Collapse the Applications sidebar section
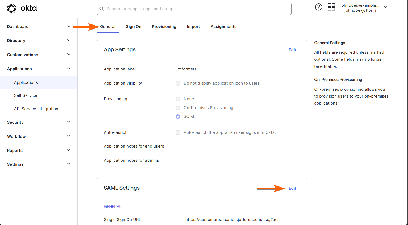The height and width of the screenshot is (225, 408). (69, 68)
